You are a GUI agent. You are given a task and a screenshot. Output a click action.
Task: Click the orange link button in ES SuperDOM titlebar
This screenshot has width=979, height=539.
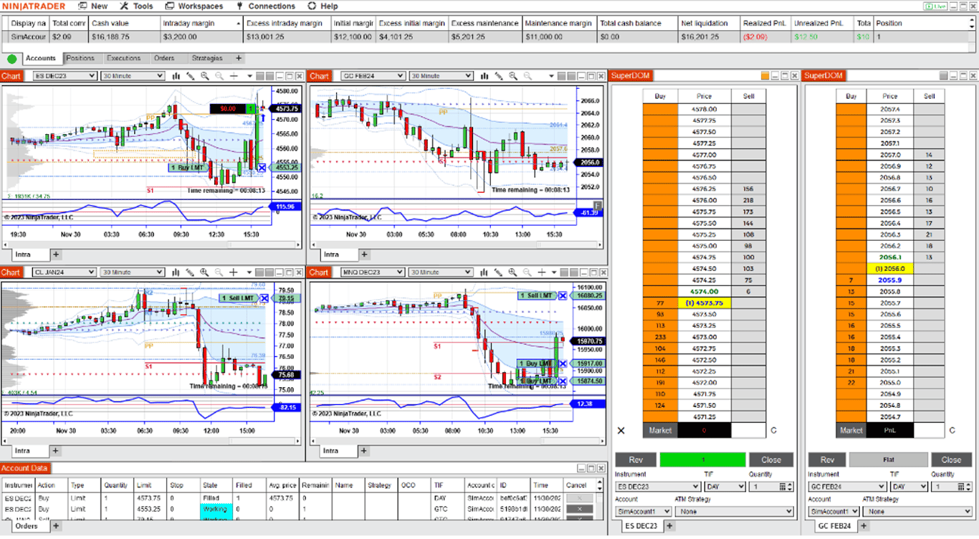pos(765,76)
